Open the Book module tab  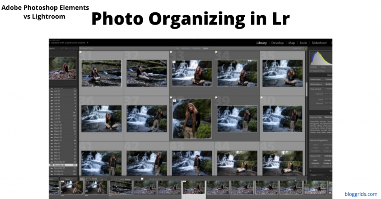[303, 43]
